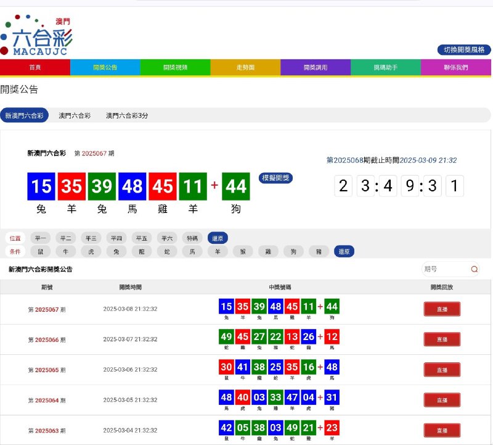
Task: Enable the 猴 zodiac filter
Action: tap(243, 251)
